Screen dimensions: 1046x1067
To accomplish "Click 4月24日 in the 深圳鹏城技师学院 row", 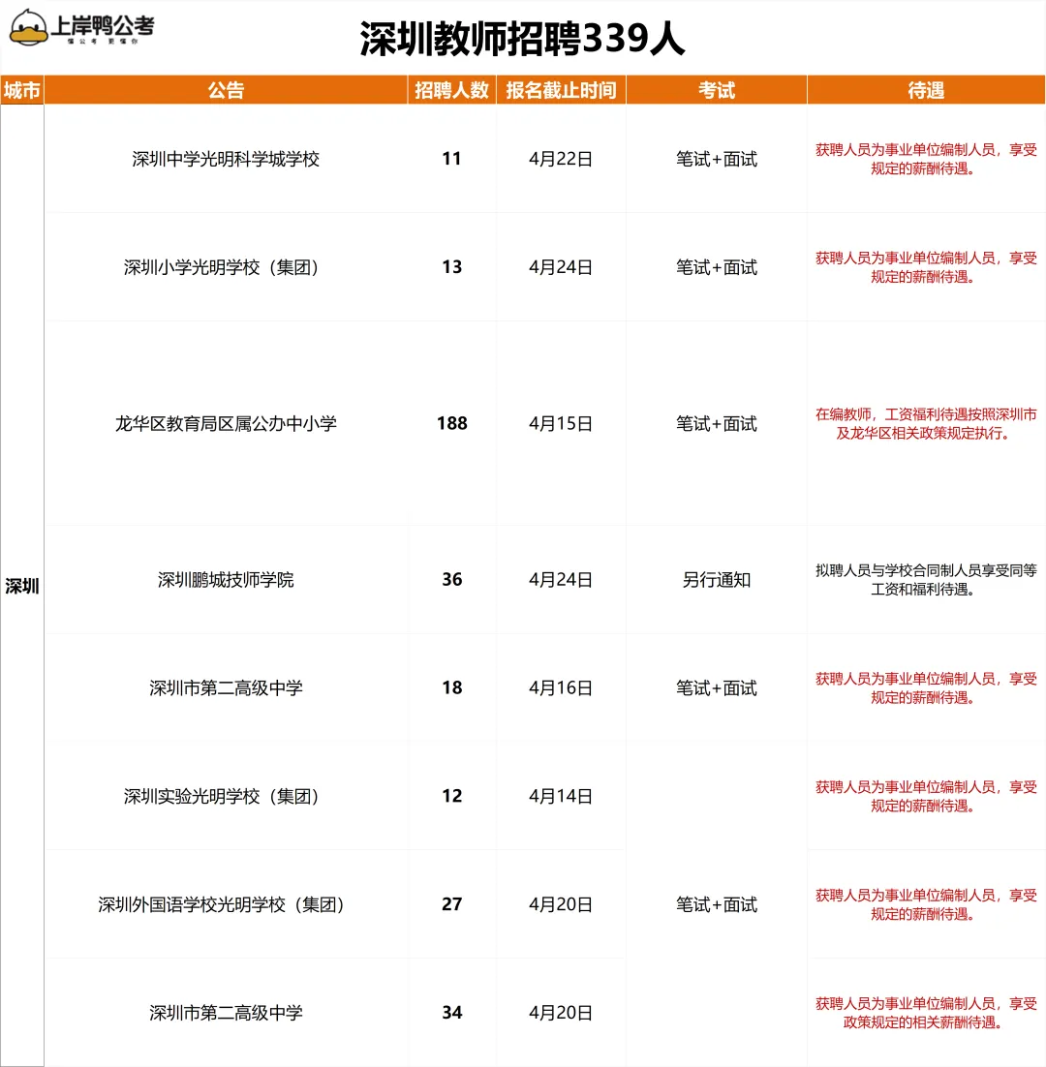I will click(x=561, y=580).
